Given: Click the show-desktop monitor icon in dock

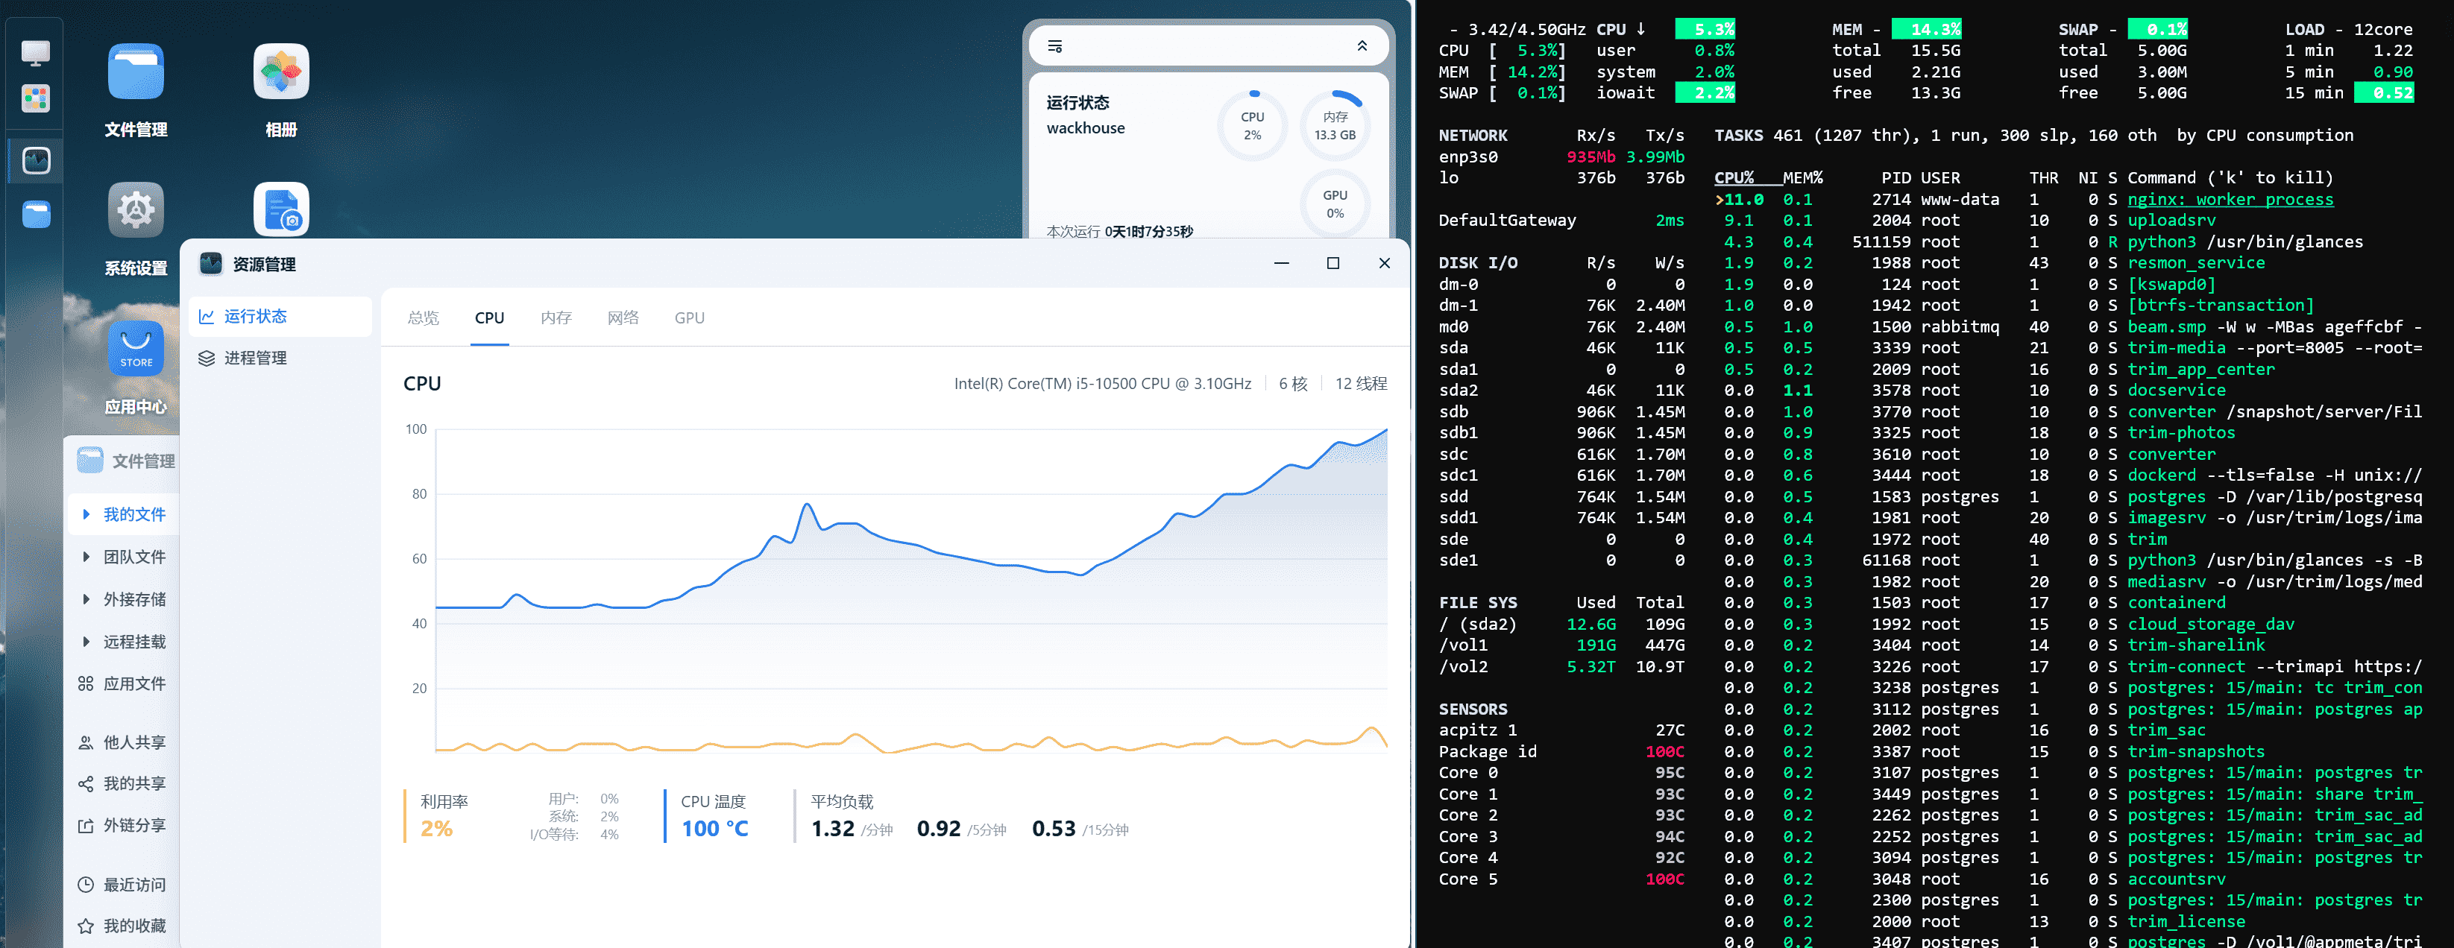Looking at the screenshot, I should 35,52.
